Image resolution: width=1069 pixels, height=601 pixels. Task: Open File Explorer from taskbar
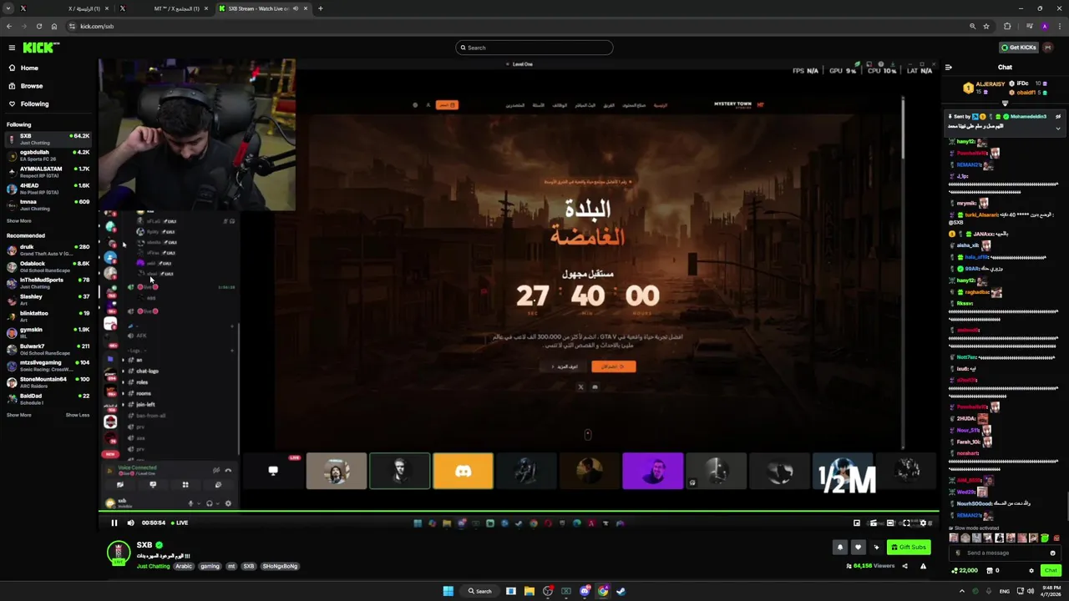click(x=529, y=591)
